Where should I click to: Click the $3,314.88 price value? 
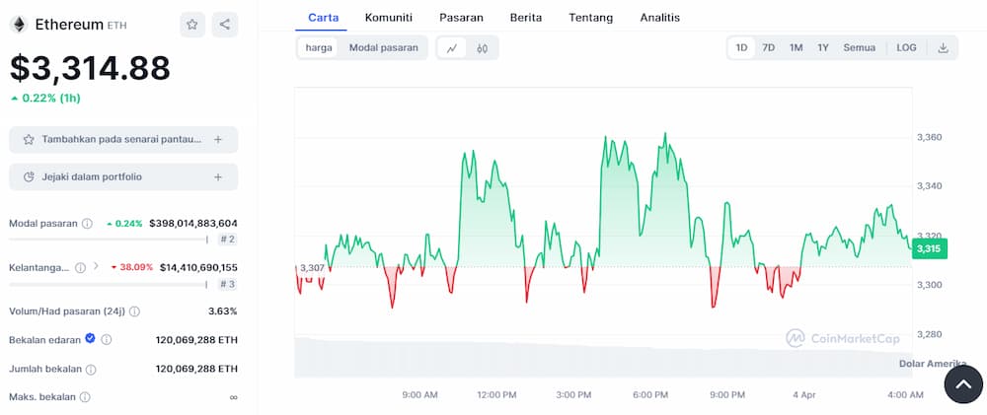pos(90,69)
